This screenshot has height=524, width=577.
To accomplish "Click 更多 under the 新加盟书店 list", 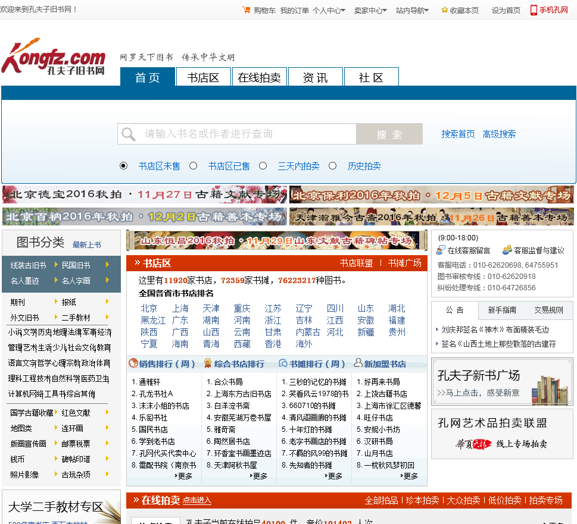I will tap(410, 476).
